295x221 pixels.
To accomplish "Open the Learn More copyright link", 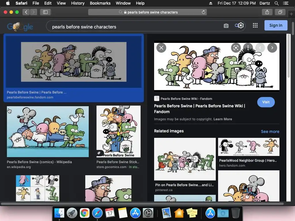I will tap(223, 119).
